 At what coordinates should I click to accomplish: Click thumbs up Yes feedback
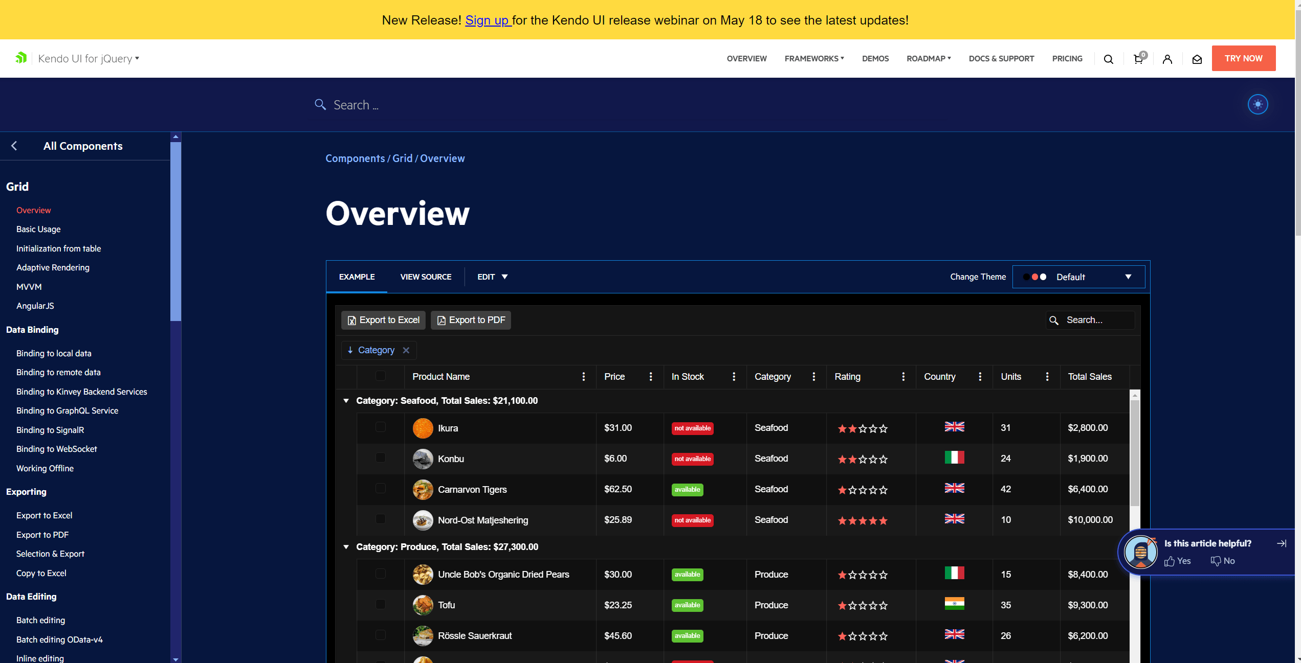point(1178,561)
